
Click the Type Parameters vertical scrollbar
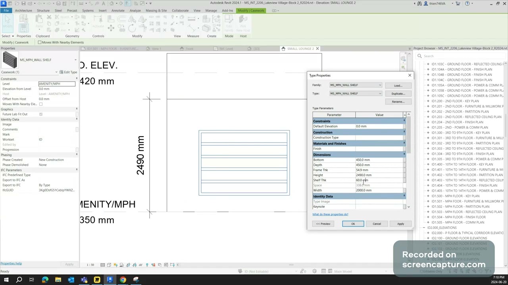click(408, 135)
